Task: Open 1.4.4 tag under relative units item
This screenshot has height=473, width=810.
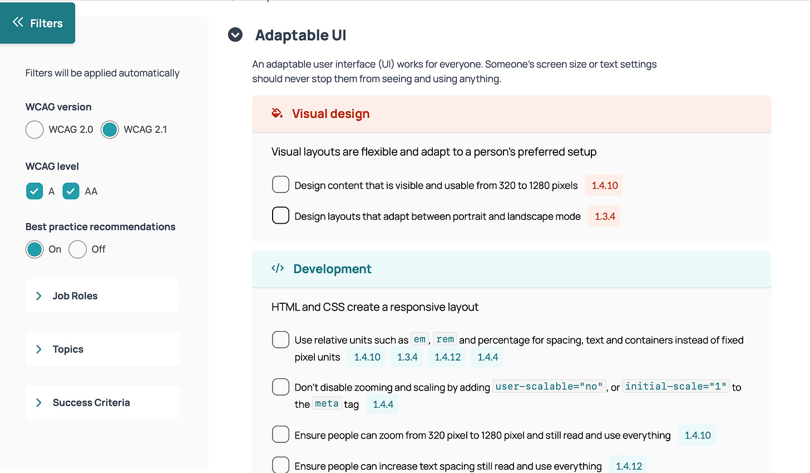Action: (x=487, y=357)
